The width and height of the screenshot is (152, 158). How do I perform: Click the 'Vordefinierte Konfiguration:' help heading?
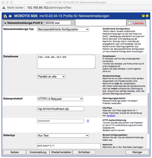tap(116, 29)
